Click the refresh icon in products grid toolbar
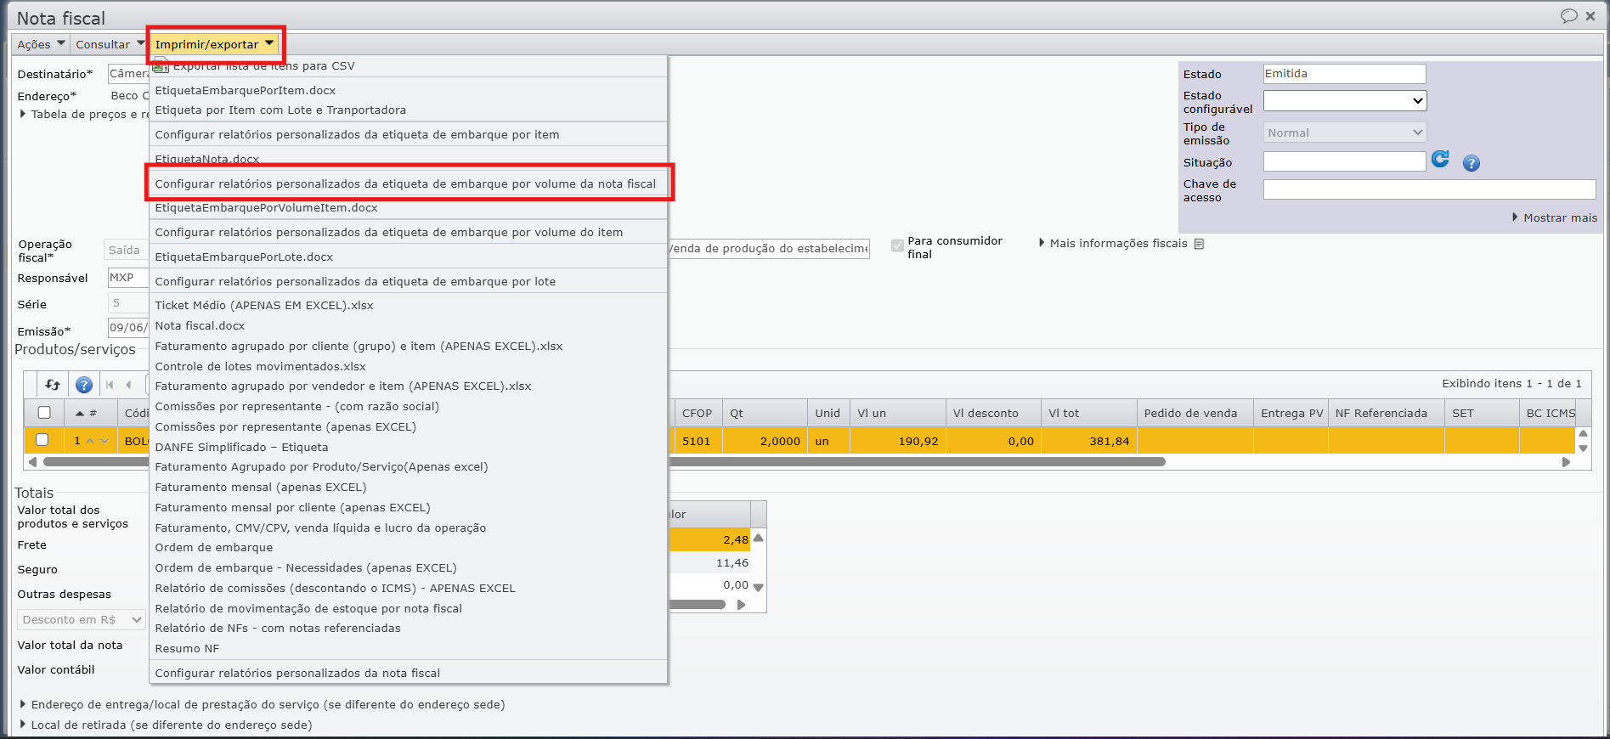Image resolution: width=1610 pixels, height=739 pixels. click(x=53, y=385)
